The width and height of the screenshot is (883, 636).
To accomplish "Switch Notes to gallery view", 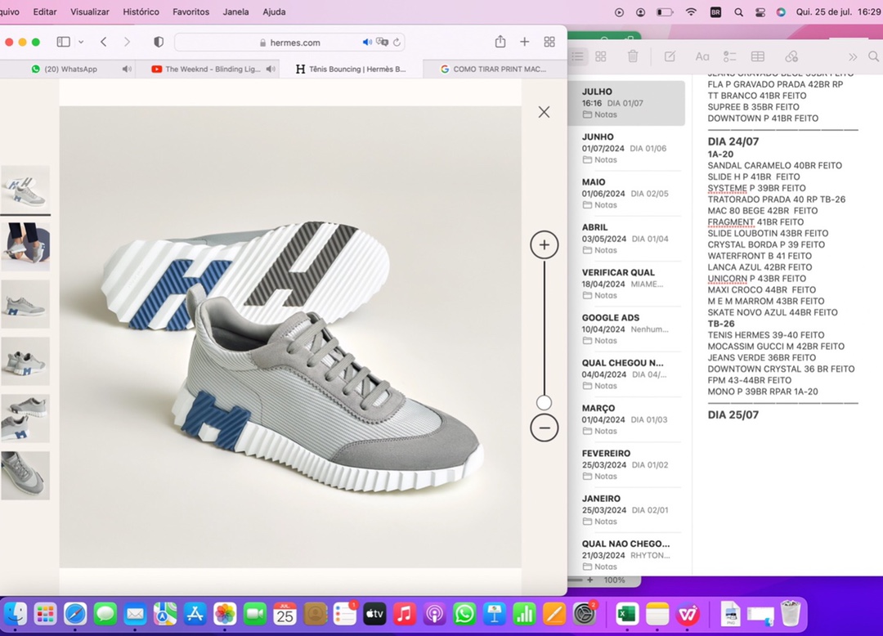I will (601, 56).
